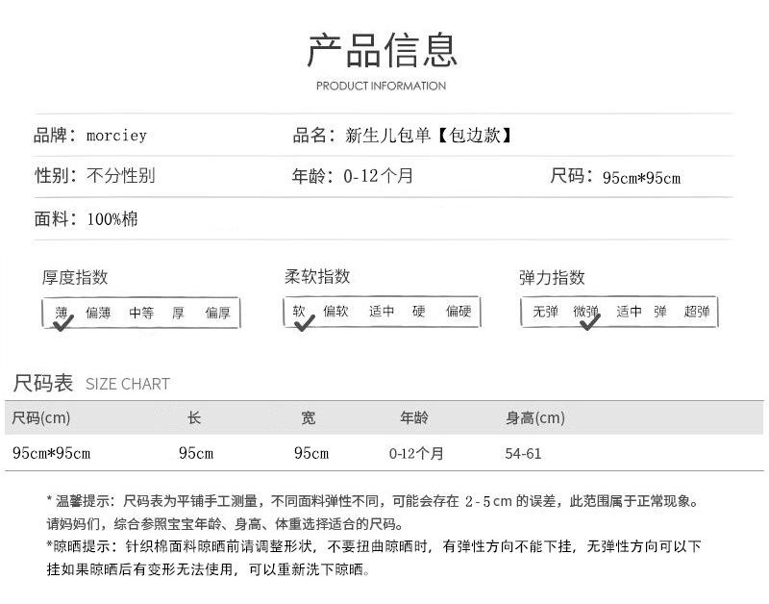Select 无弹 in elasticity index
Viewport: 769px width, 604px height.
click(x=545, y=312)
